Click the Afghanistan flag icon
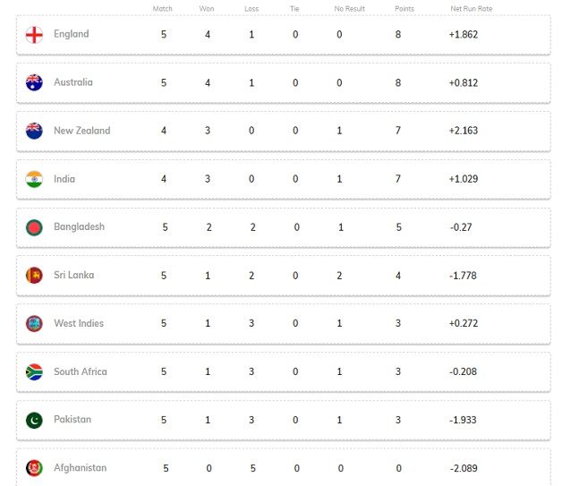562x486 pixels. tap(34, 468)
